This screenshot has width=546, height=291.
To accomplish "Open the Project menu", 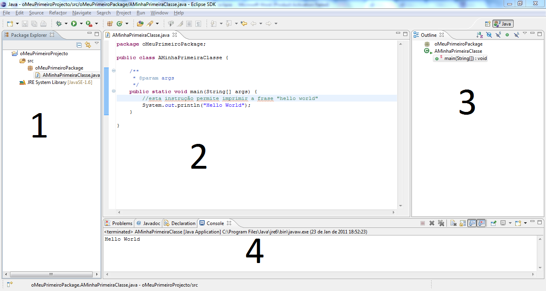I will 124,13.
